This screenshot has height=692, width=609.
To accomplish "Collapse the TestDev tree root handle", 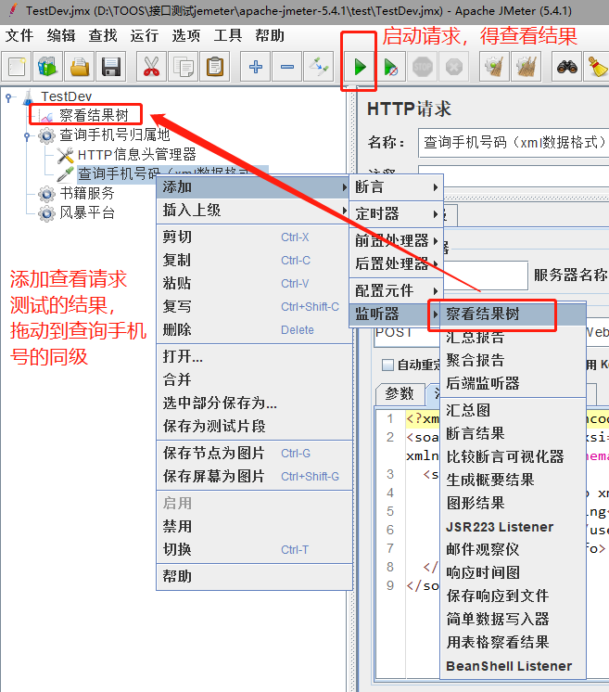I will click(9, 96).
